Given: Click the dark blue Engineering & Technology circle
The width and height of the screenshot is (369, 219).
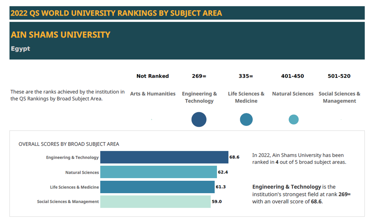Looking at the screenshot, I should coord(199,120).
